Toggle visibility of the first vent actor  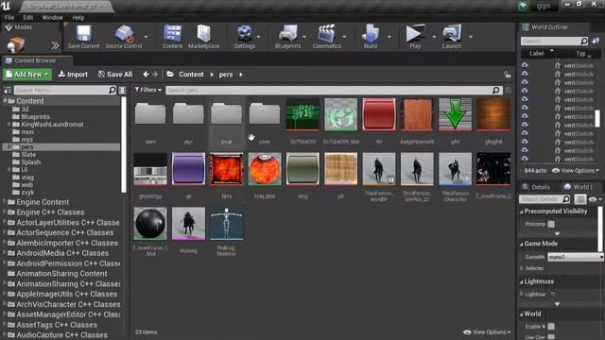(x=525, y=65)
